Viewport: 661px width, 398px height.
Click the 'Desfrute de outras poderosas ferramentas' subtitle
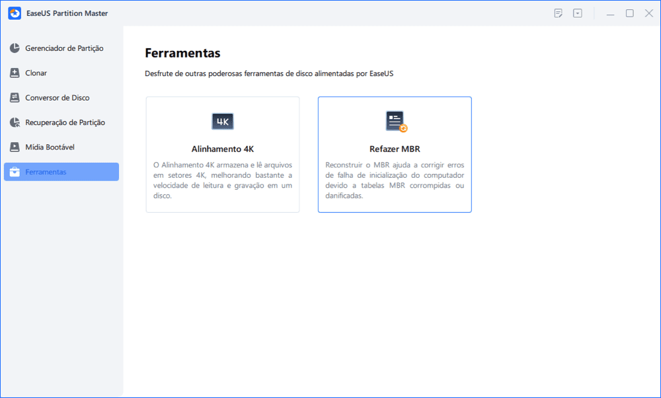tap(269, 73)
